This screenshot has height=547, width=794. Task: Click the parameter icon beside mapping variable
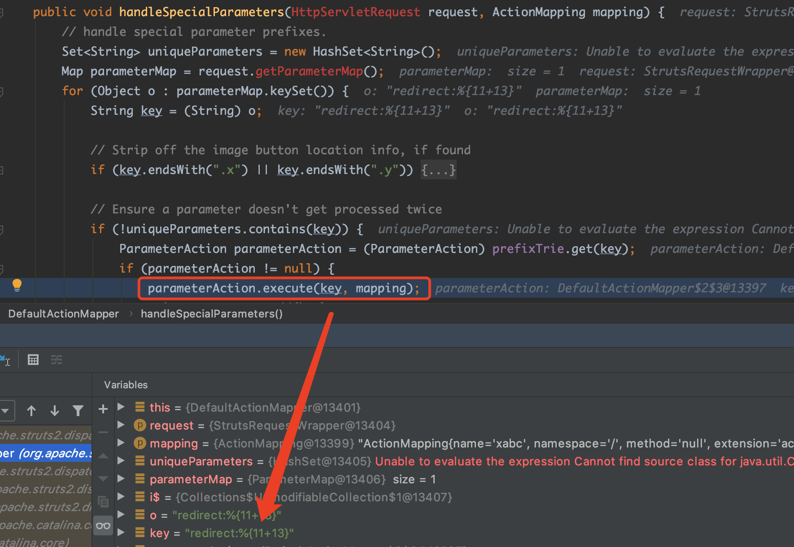click(x=140, y=443)
